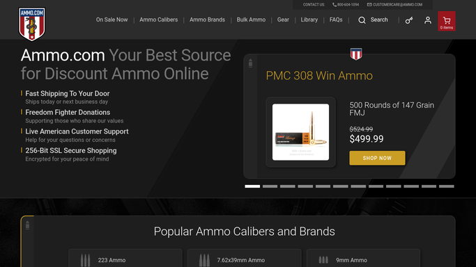Click the Shop Now button
The height and width of the screenshot is (267, 476).
coord(377,158)
